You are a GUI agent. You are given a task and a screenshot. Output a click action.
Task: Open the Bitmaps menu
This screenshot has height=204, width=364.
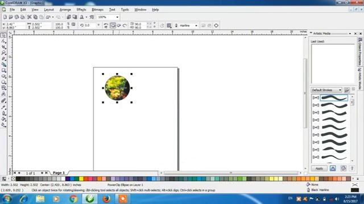[x=97, y=10]
